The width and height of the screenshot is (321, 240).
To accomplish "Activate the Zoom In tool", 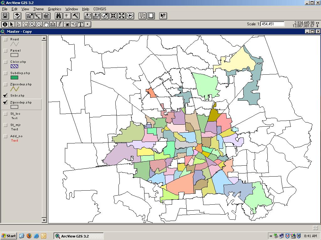I will pos(32,24).
